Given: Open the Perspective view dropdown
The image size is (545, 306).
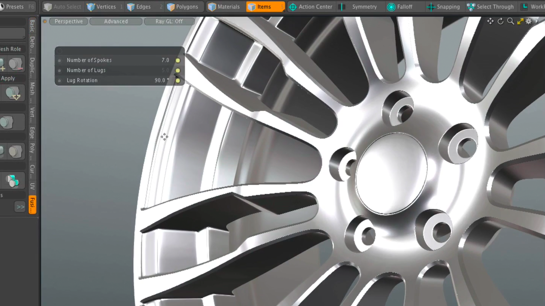Looking at the screenshot, I should coord(68,21).
